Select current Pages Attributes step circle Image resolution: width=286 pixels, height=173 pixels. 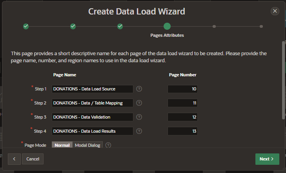click(167, 26)
